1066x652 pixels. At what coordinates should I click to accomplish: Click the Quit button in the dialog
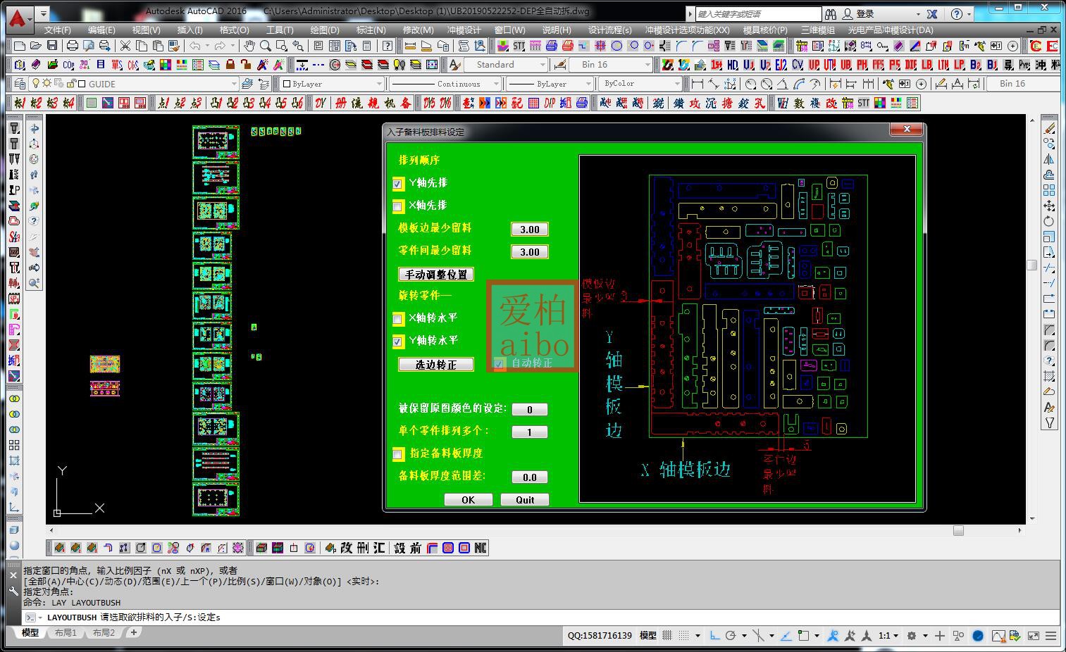coord(525,500)
